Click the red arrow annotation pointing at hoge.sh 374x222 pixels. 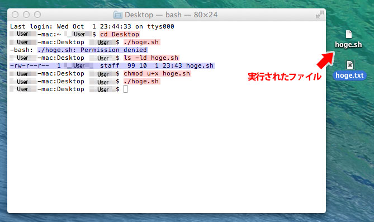326,60
